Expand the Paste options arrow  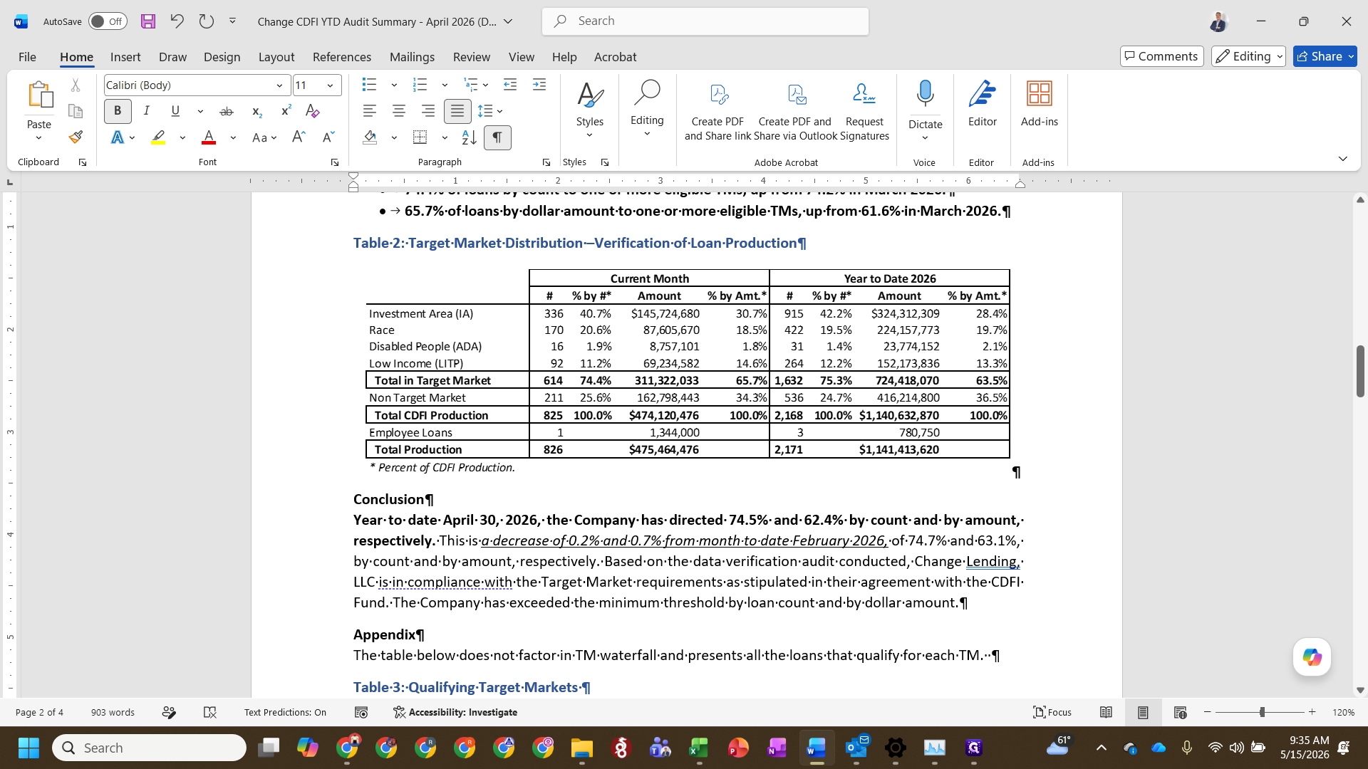(38, 138)
